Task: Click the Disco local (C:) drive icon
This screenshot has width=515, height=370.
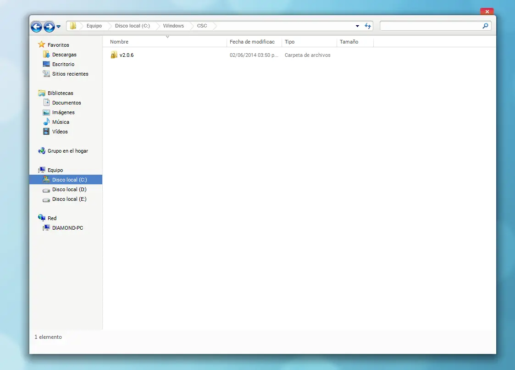Action: tap(46, 180)
